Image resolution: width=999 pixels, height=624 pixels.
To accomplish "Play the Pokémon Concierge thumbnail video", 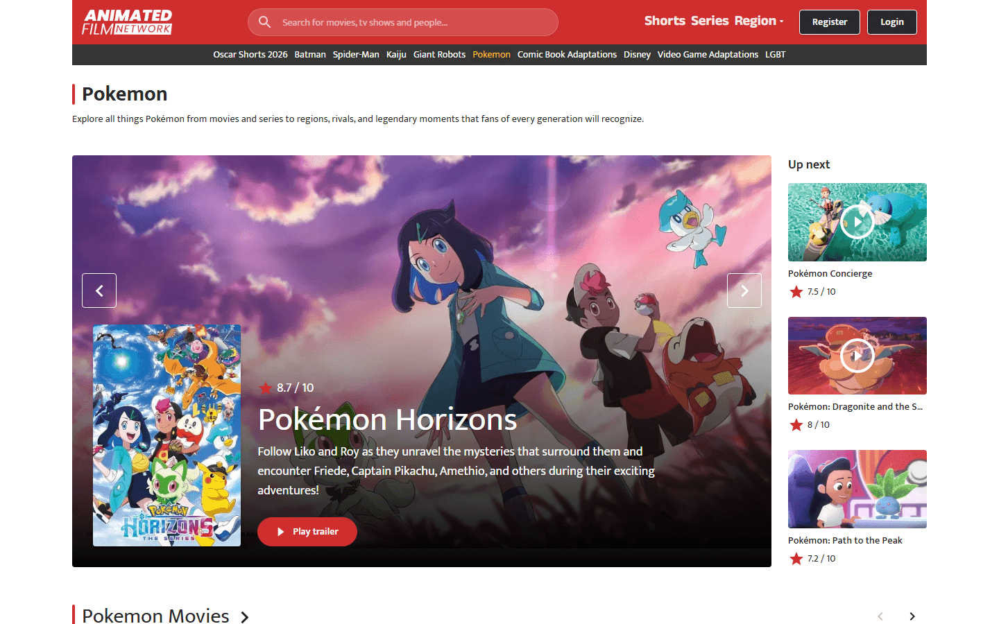I will [857, 222].
